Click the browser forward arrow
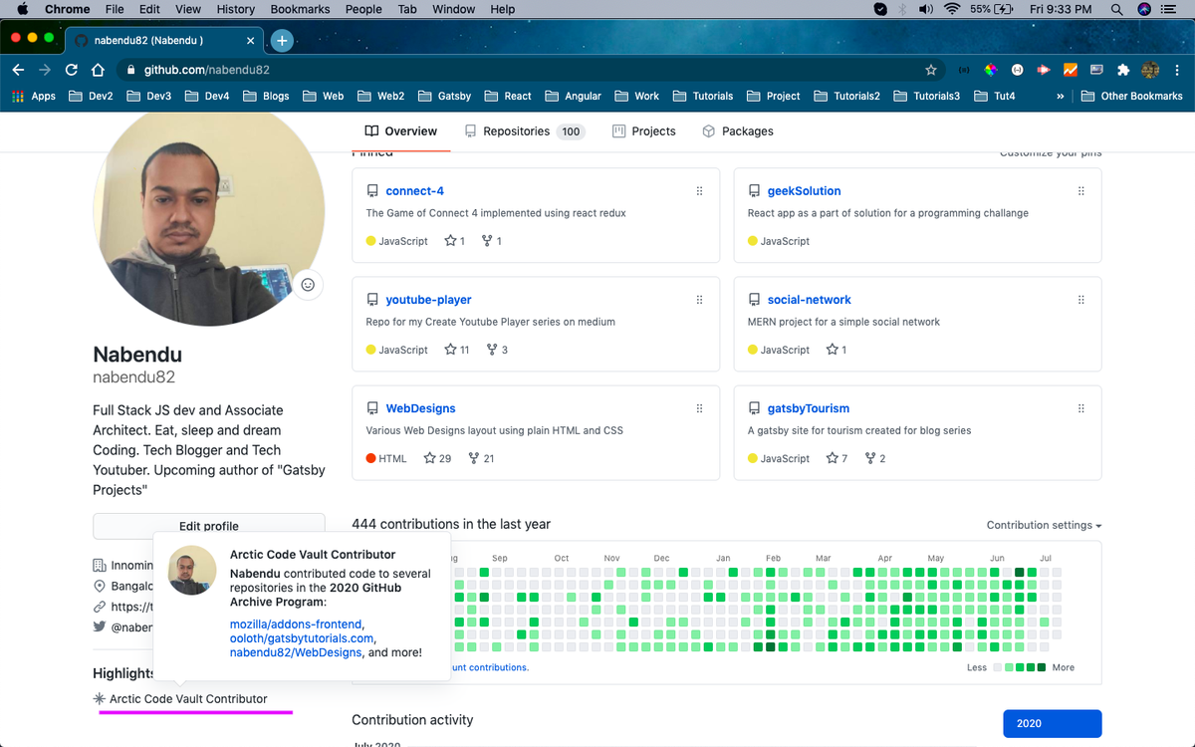This screenshot has height=747, width=1195. 45,70
